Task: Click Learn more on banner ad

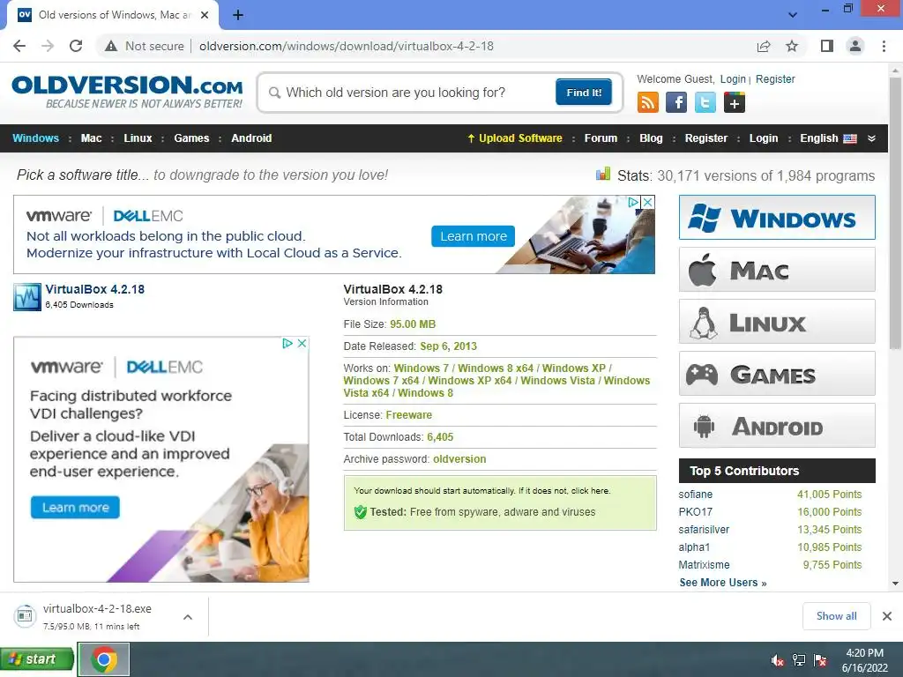Action: click(474, 236)
